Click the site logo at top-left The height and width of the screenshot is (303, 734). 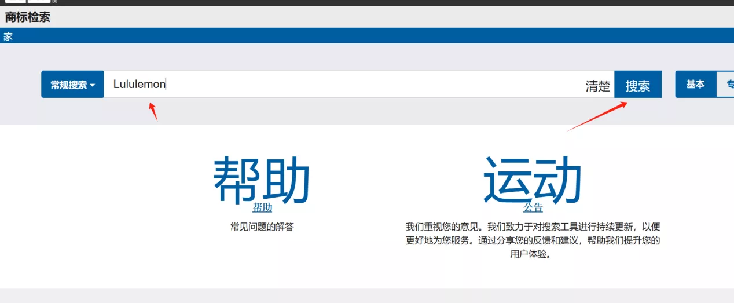(28, 2)
